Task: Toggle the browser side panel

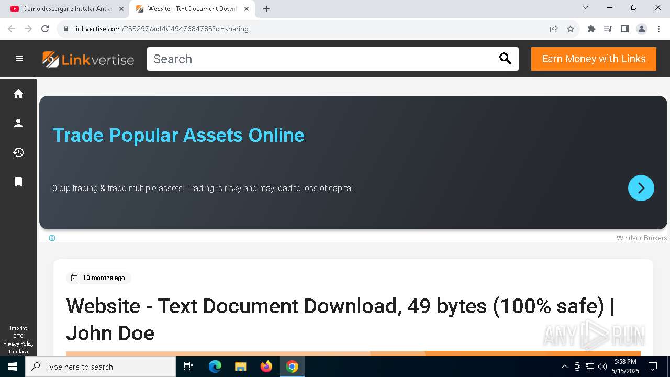Action: [624, 29]
